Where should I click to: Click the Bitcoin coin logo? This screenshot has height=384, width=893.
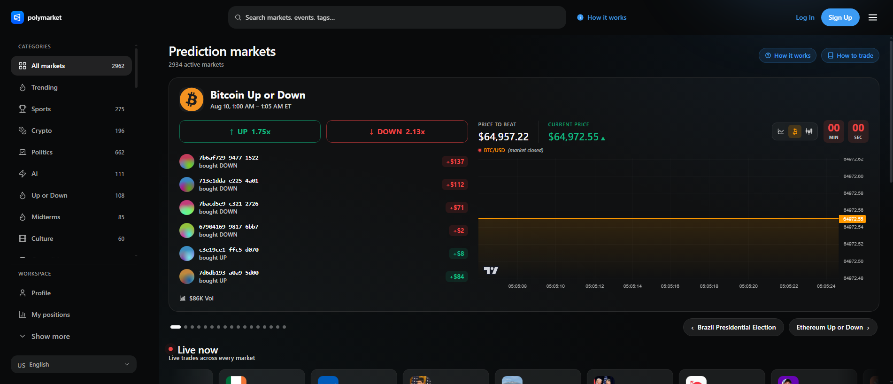point(192,100)
